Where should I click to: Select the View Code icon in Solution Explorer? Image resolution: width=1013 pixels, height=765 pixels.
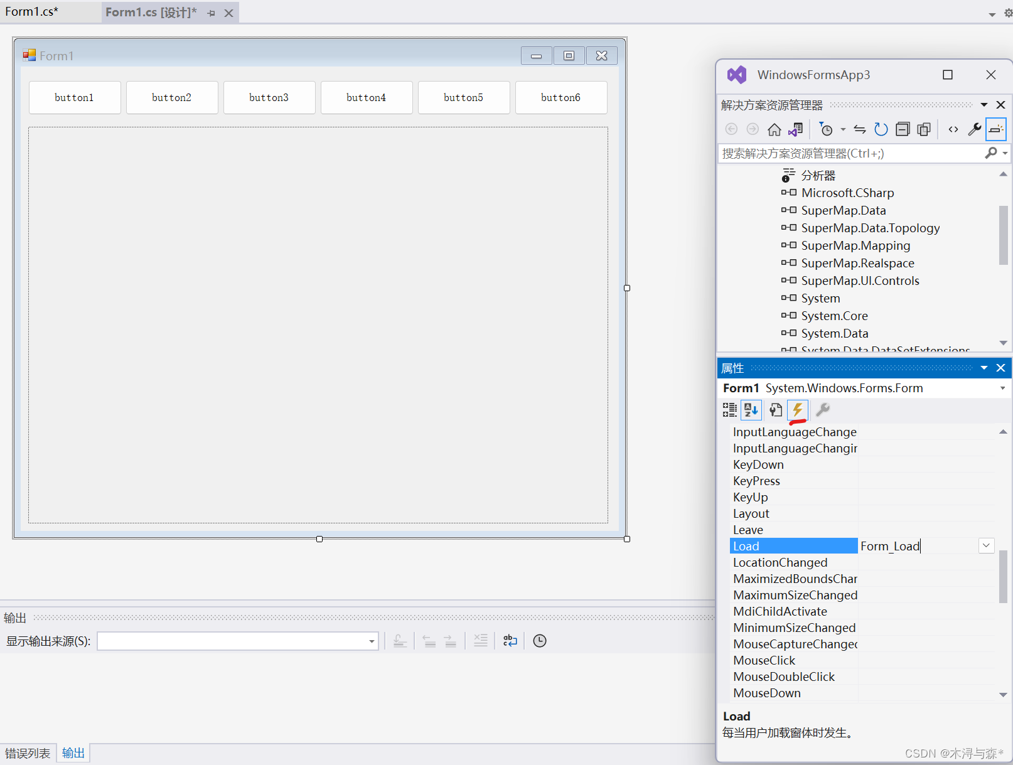[953, 129]
